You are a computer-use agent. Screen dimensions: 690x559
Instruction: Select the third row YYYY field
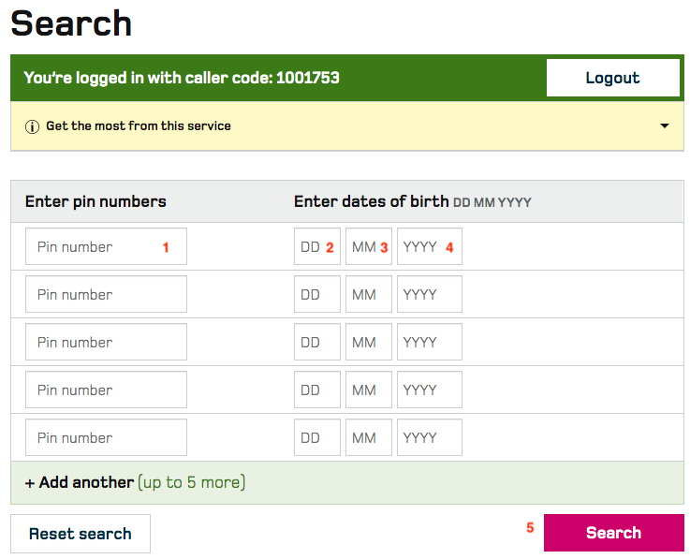tap(430, 342)
